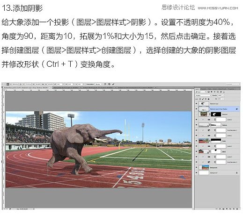Click the black elephant mask thumbnail
The height and width of the screenshot is (214, 243).
click(x=216, y=114)
